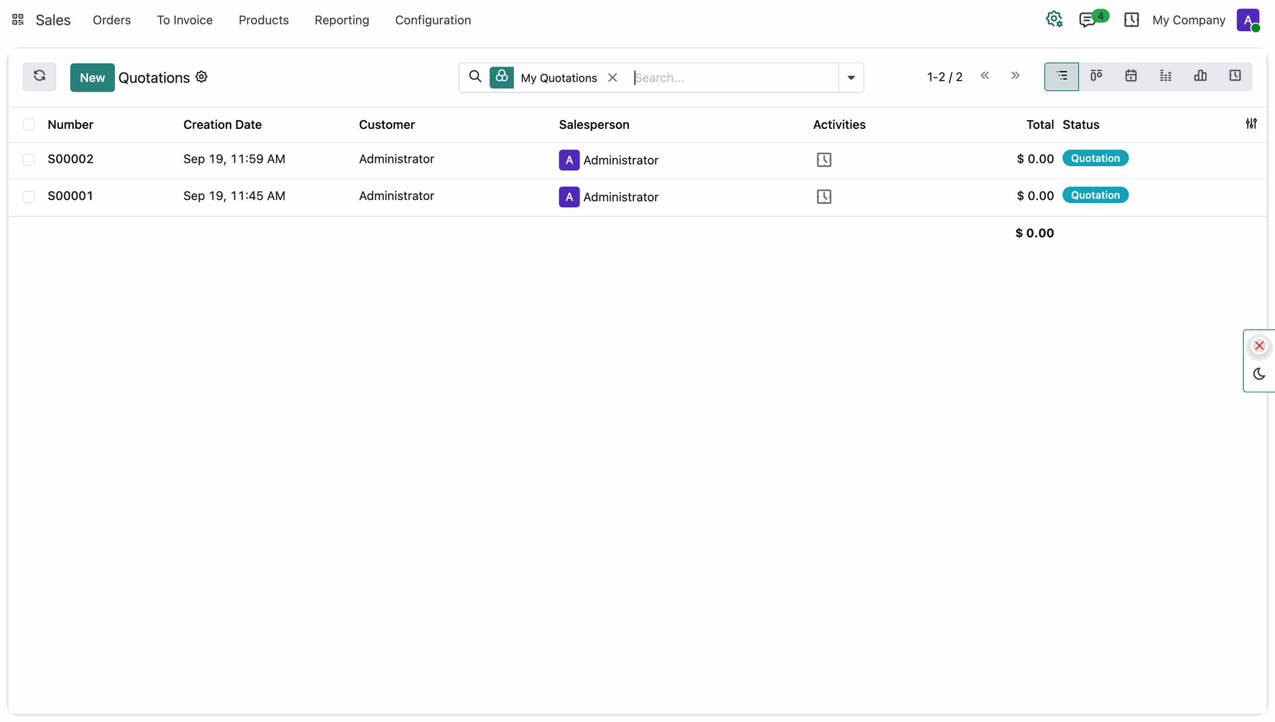Toggle dark mode moon icon
The image size is (1275, 722).
coord(1259,374)
